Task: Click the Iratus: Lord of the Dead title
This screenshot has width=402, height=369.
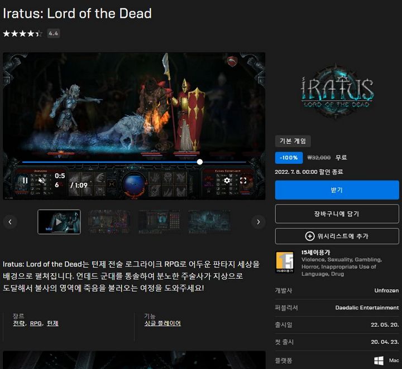Action: tap(77, 13)
